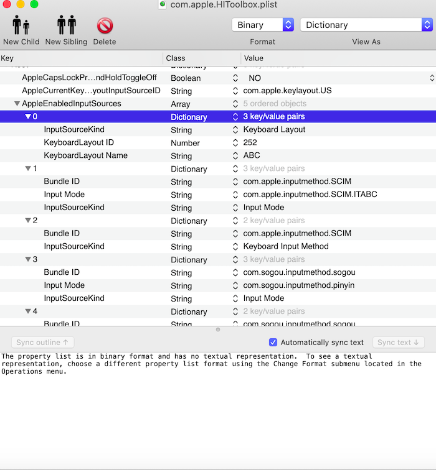Screen dimensions: 436x470
Task: Click the Value column header
Action: [338, 58]
